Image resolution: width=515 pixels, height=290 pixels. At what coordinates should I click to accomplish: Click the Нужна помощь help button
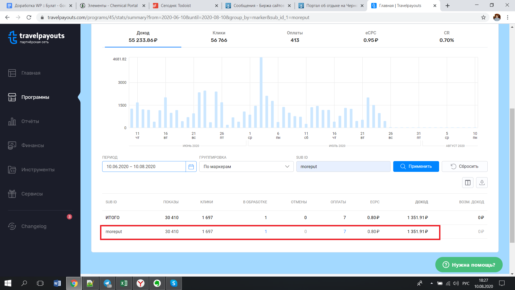pyautogui.click(x=469, y=265)
